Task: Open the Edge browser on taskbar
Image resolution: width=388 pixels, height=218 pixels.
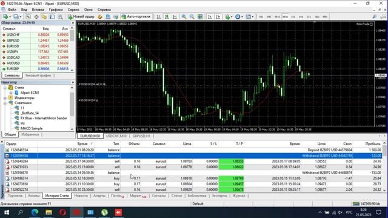Action: click(x=35, y=213)
